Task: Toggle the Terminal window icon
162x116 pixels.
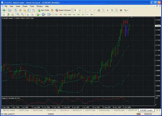Action: point(29,10)
